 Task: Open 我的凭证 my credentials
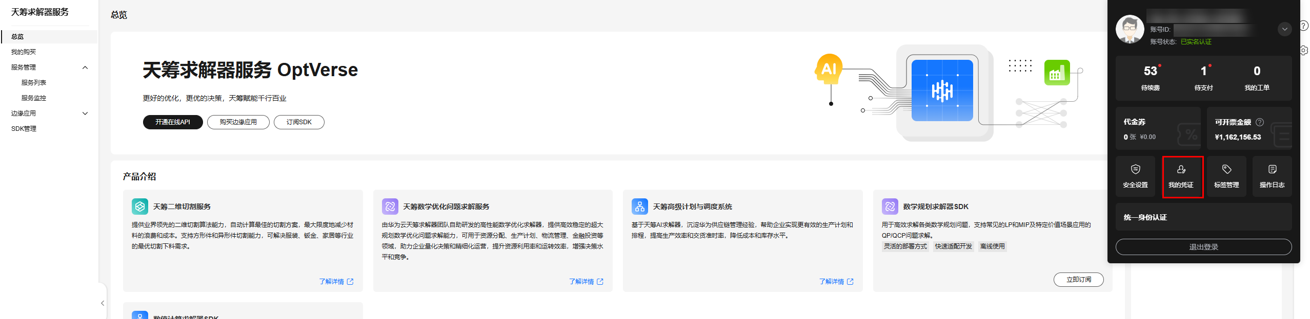point(1181,176)
